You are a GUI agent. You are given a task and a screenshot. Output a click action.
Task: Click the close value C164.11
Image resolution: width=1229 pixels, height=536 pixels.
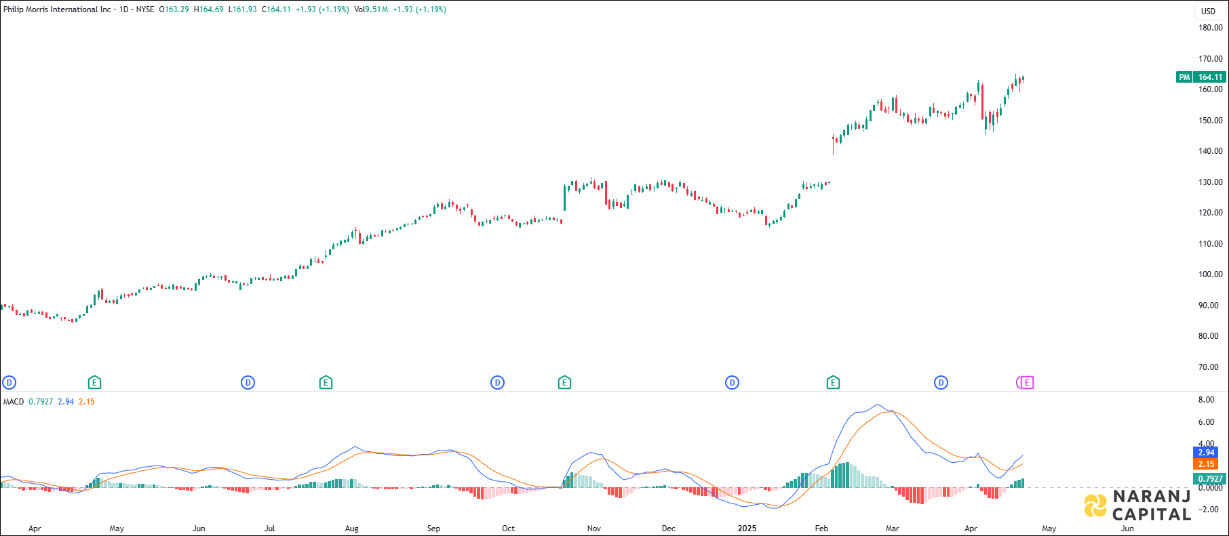pyautogui.click(x=276, y=9)
